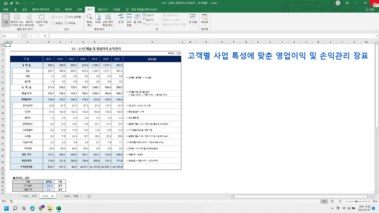Open the 데이터 Data ribbon tab
The image size is (379, 213).
point(68,9)
